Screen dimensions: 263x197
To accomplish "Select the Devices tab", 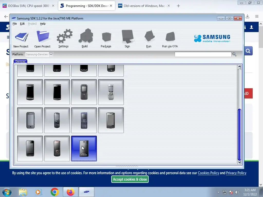I will tap(21, 62).
